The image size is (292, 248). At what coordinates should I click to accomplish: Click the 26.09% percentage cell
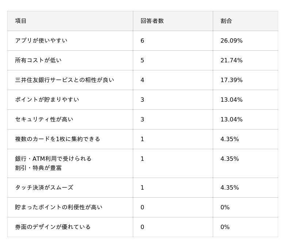pos(231,40)
